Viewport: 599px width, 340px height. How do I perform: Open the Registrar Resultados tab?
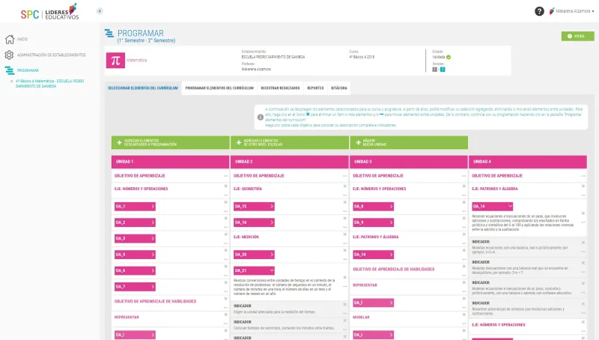pyautogui.click(x=280, y=88)
